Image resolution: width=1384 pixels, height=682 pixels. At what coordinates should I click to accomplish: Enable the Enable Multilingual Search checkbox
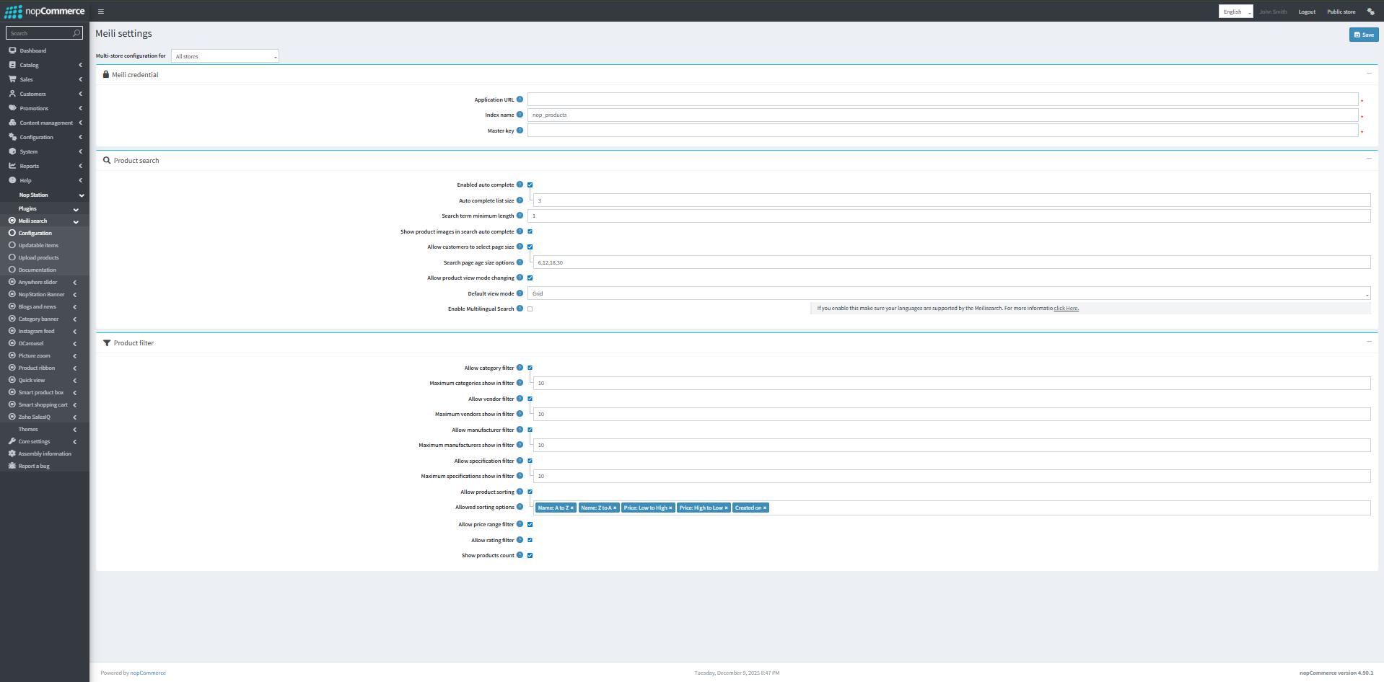click(530, 309)
